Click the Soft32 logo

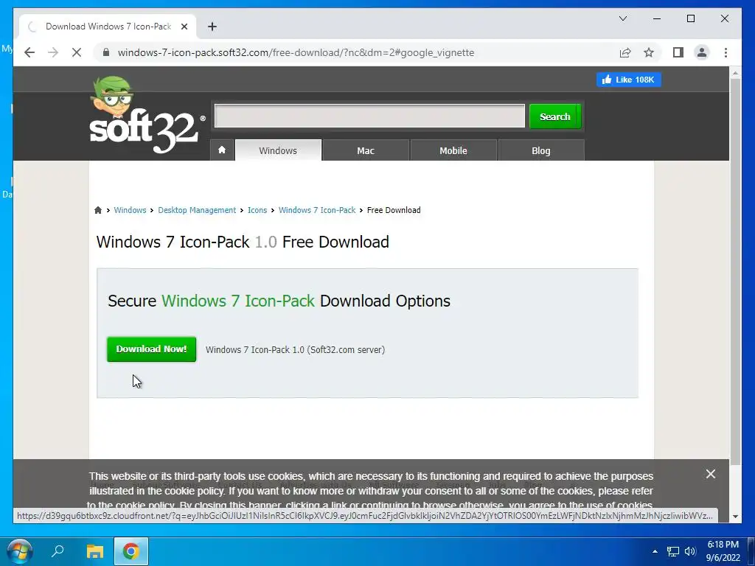pos(147,116)
